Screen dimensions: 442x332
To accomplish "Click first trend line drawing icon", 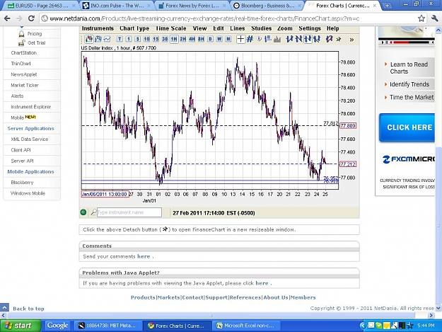I will click(289, 39).
